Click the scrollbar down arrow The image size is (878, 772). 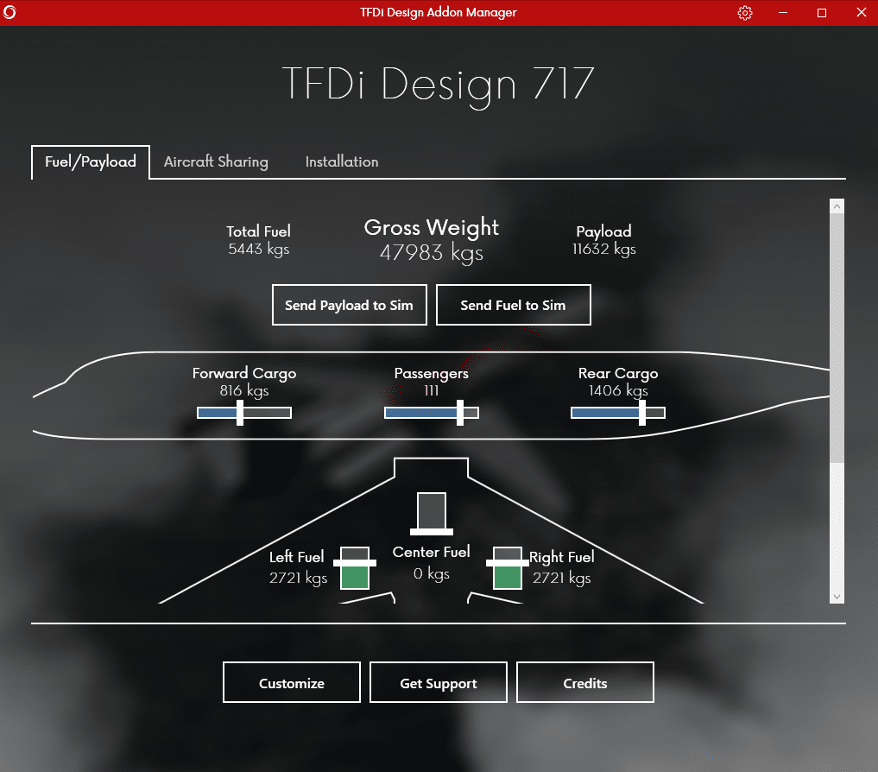(x=837, y=596)
